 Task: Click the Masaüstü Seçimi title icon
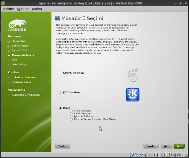tap(58, 18)
